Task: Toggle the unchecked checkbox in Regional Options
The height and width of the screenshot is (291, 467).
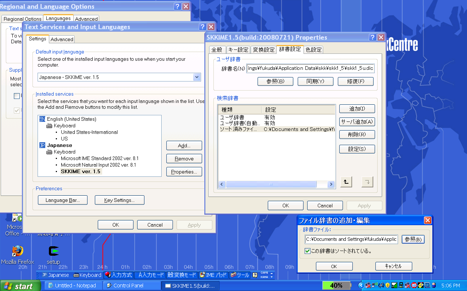Action: pyautogui.click(x=17, y=96)
